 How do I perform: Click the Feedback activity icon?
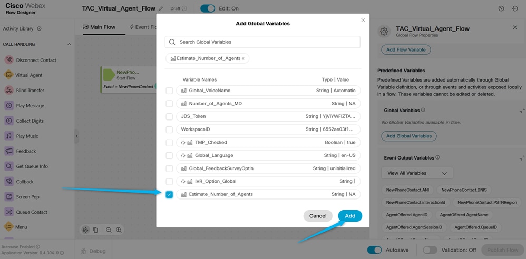(x=9, y=151)
